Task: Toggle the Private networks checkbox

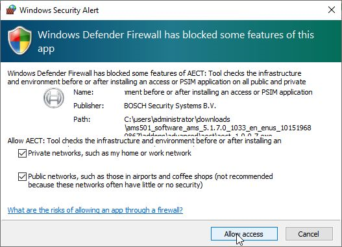Action: point(22,154)
